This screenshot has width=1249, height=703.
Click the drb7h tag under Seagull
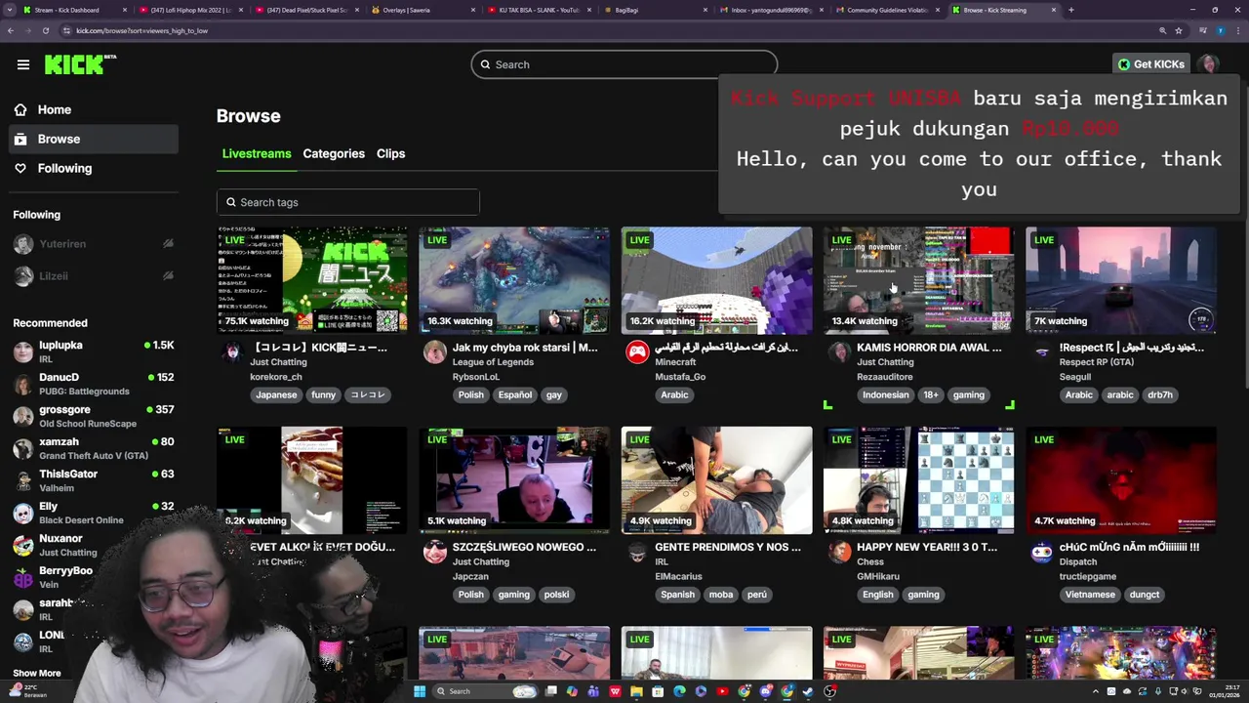tap(1159, 394)
